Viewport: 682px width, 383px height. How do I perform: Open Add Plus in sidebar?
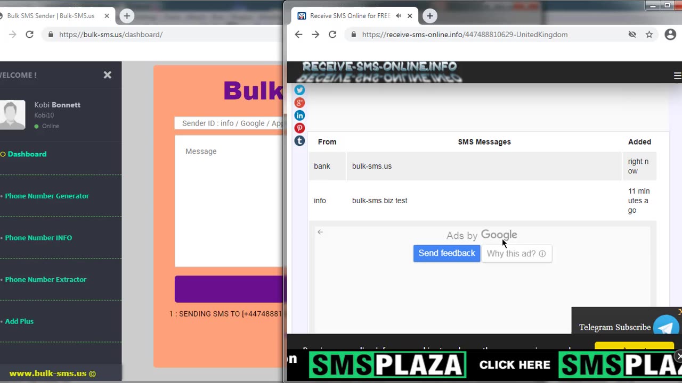[19, 321]
